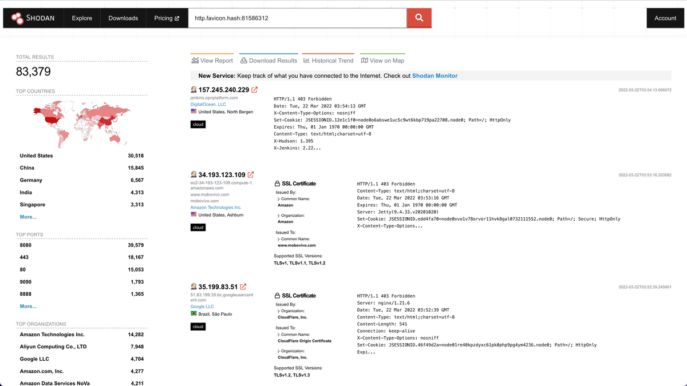Click the red search magnifier button
The height and width of the screenshot is (386, 687).
(x=419, y=18)
